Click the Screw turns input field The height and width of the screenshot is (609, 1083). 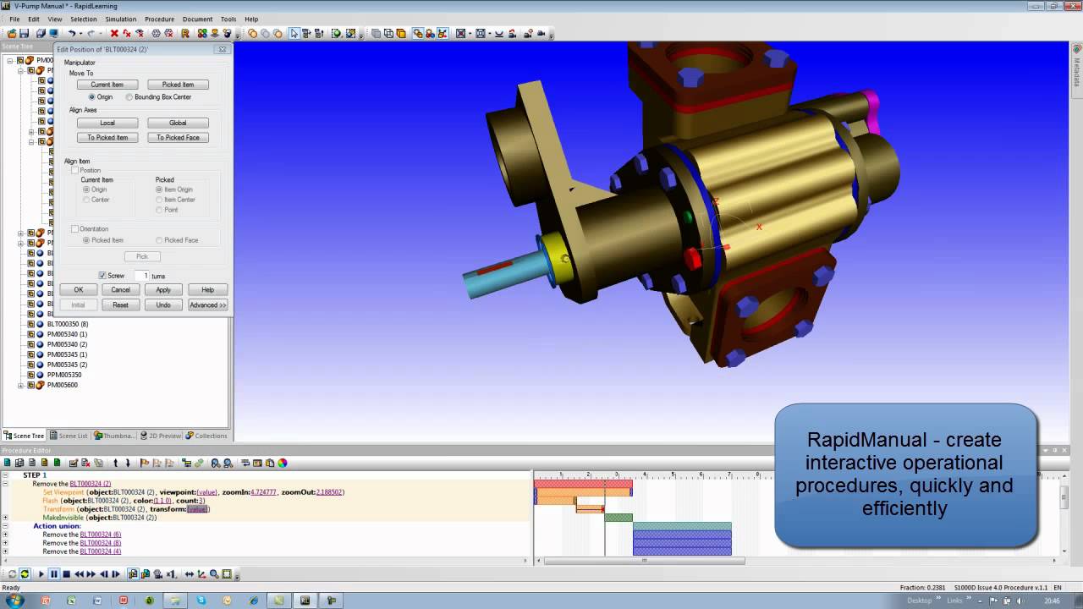[141, 276]
